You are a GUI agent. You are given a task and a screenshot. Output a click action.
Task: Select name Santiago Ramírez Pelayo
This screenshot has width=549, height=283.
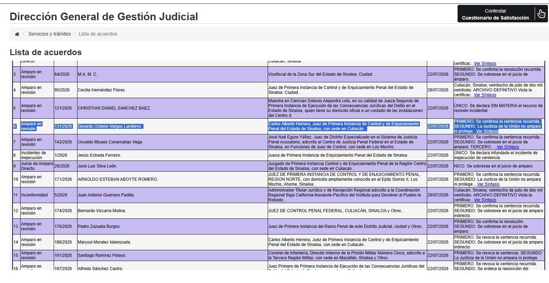(x=102, y=255)
